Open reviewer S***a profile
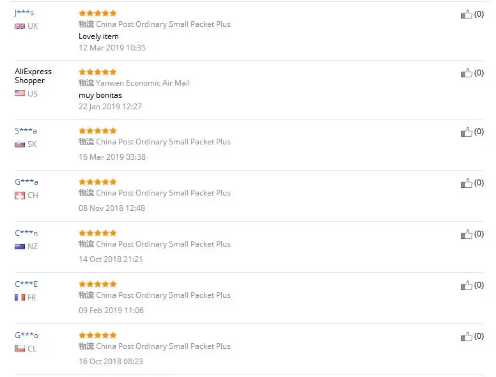The image size is (496, 377). (x=26, y=130)
